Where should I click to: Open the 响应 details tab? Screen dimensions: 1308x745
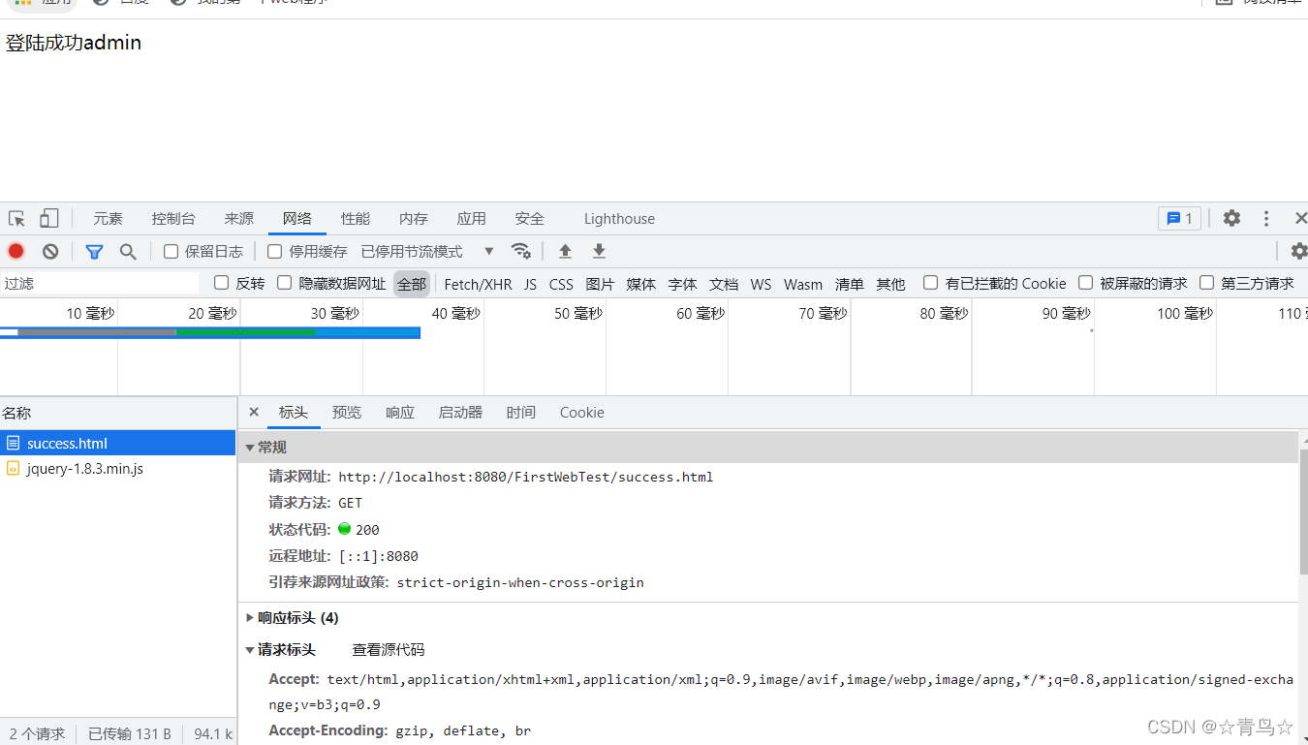[400, 412]
